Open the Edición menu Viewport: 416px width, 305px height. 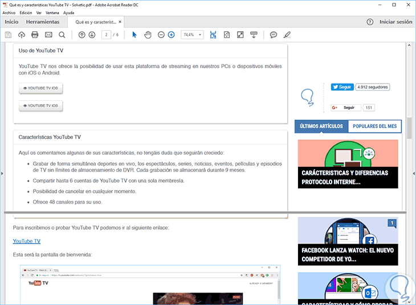pyautogui.click(x=26, y=13)
